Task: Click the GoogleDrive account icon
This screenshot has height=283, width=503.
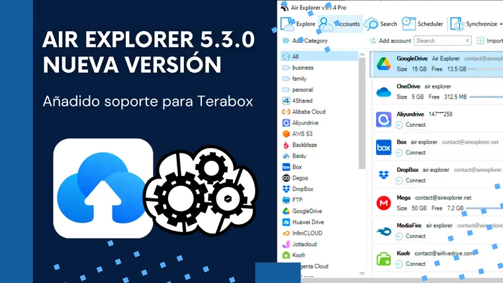Action: point(383,63)
